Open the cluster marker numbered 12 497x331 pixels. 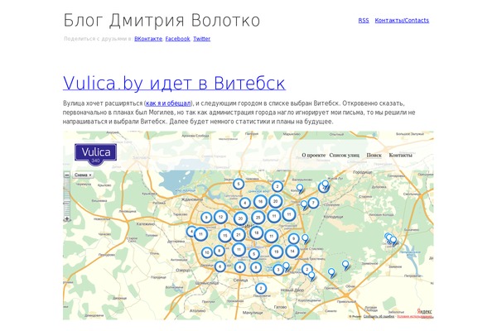220,217
